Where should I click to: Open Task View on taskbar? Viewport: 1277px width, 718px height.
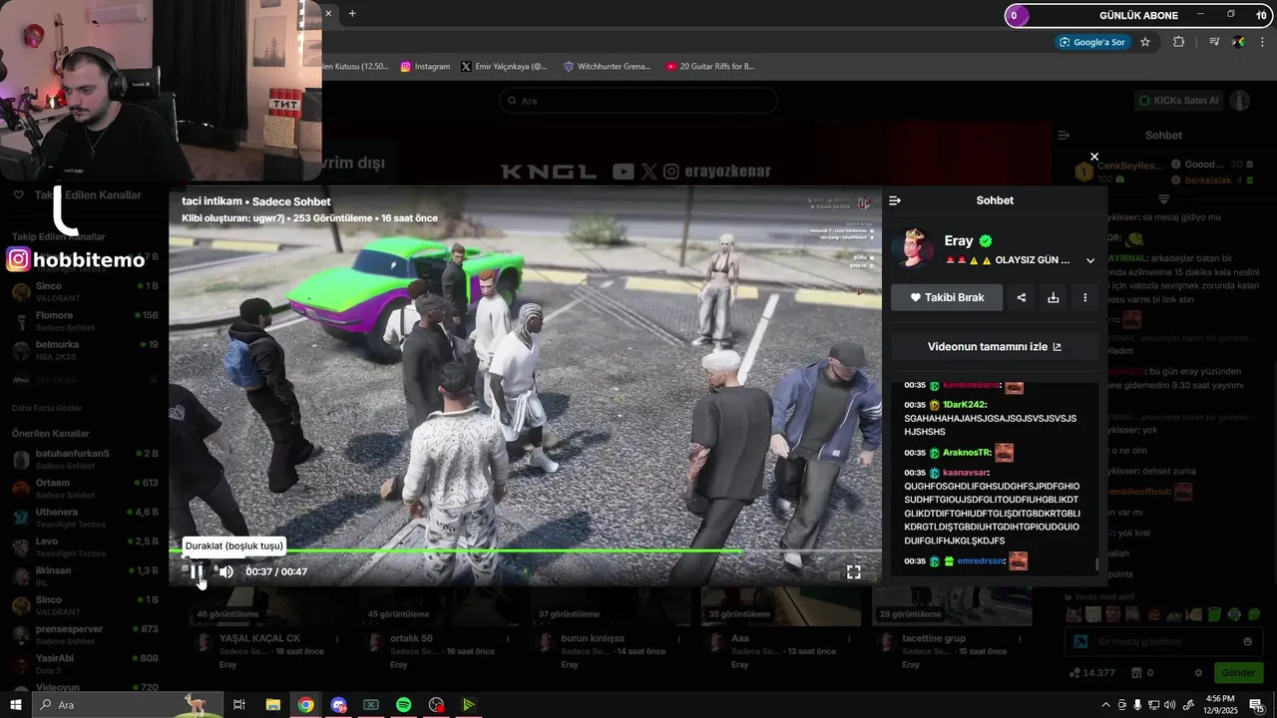point(239,705)
